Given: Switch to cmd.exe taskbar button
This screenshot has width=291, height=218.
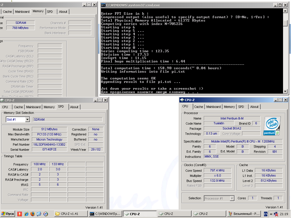Looking at the screenshot, I should (105, 214).
